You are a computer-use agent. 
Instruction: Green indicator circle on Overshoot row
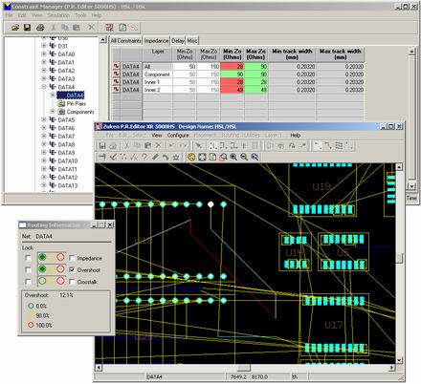tap(42, 269)
